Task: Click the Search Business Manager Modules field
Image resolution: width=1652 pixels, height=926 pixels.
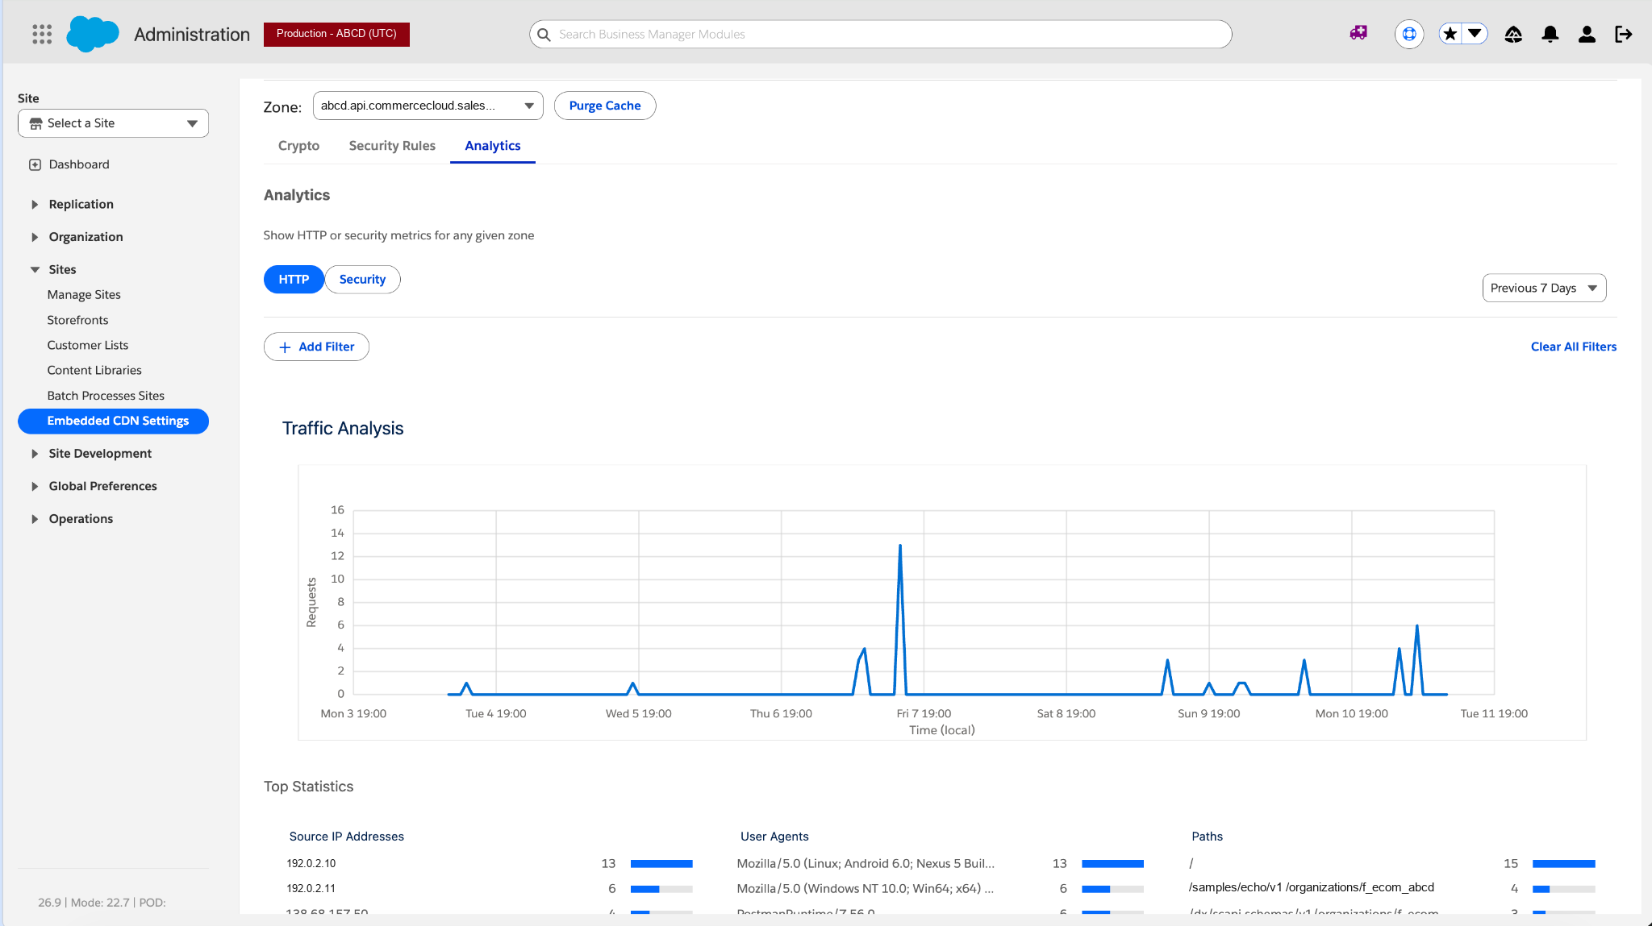Action: (x=881, y=34)
